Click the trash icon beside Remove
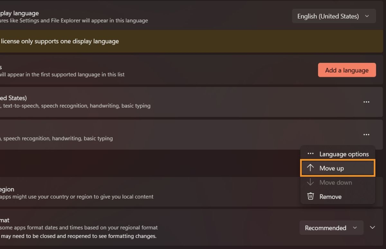The width and height of the screenshot is (386, 249). coord(310,196)
